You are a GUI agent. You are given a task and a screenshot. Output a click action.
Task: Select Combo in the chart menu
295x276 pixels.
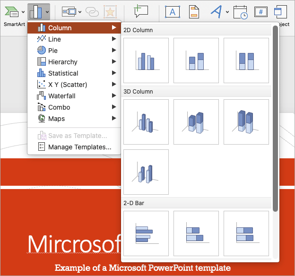click(74, 107)
